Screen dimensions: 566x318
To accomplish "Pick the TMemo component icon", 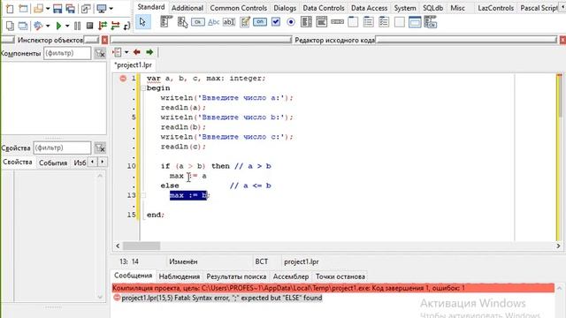I will (245, 22).
